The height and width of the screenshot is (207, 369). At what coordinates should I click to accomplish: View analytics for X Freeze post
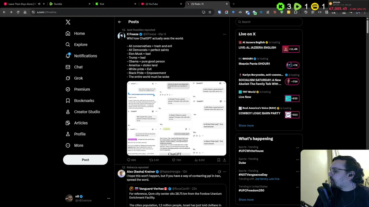(199, 160)
